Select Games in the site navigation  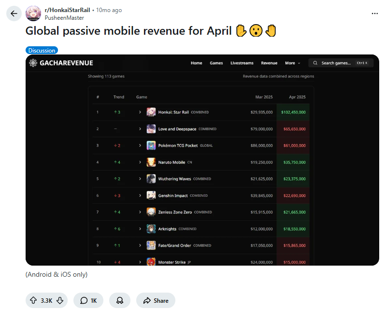[x=216, y=63]
